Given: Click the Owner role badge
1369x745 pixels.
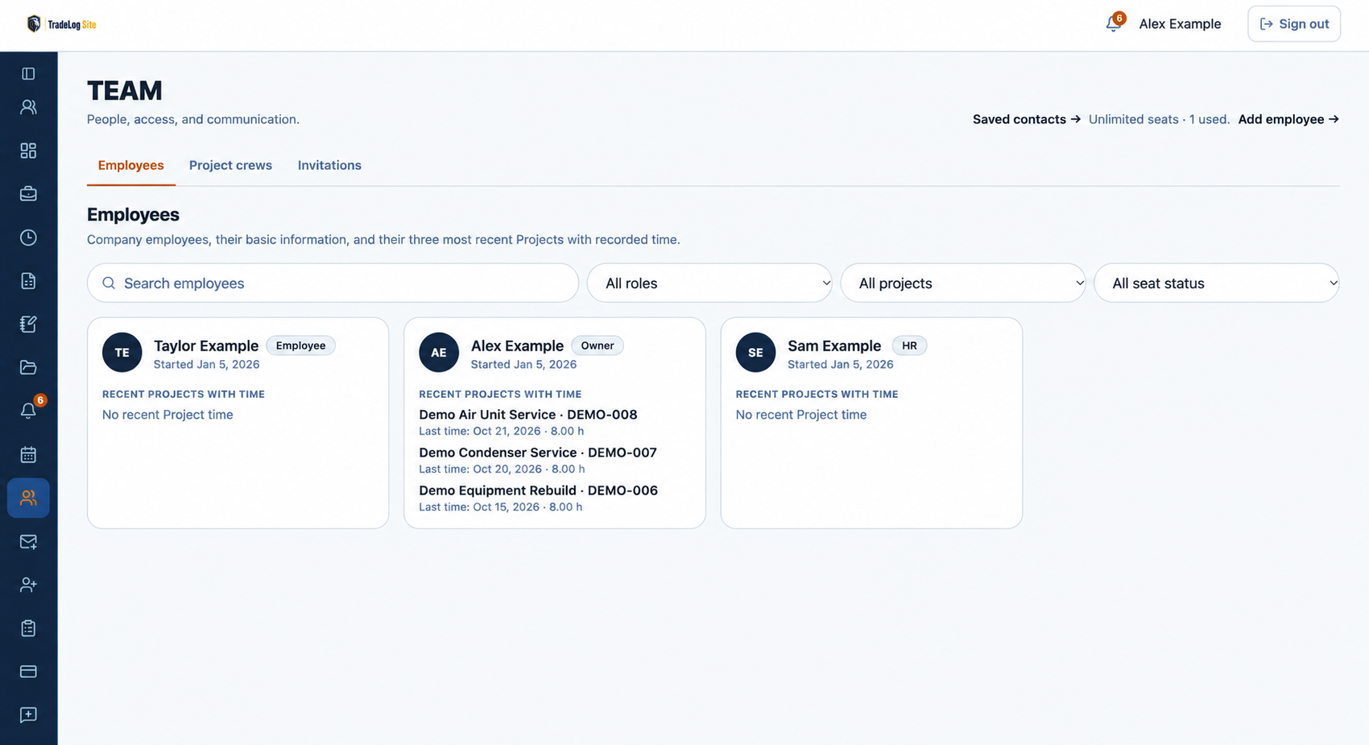Looking at the screenshot, I should [598, 346].
